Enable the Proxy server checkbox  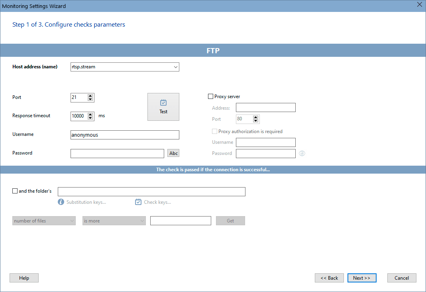click(x=210, y=96)
